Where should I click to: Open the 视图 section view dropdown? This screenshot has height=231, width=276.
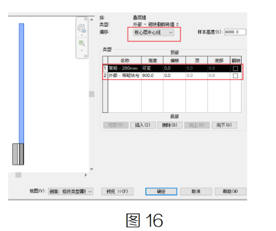pyautogui.click(x=71, y=191)
